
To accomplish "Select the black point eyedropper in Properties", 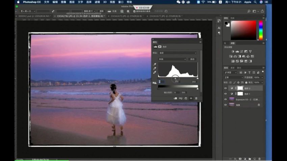I will point(155,64).
